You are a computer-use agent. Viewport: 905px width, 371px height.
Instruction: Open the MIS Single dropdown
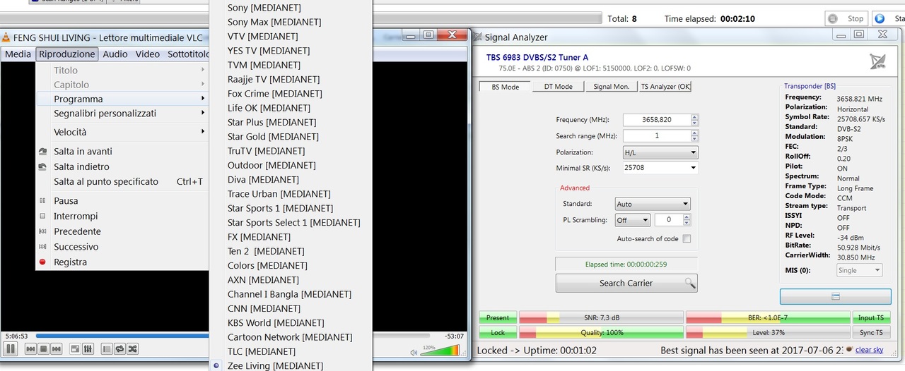(x=859, y=270)
